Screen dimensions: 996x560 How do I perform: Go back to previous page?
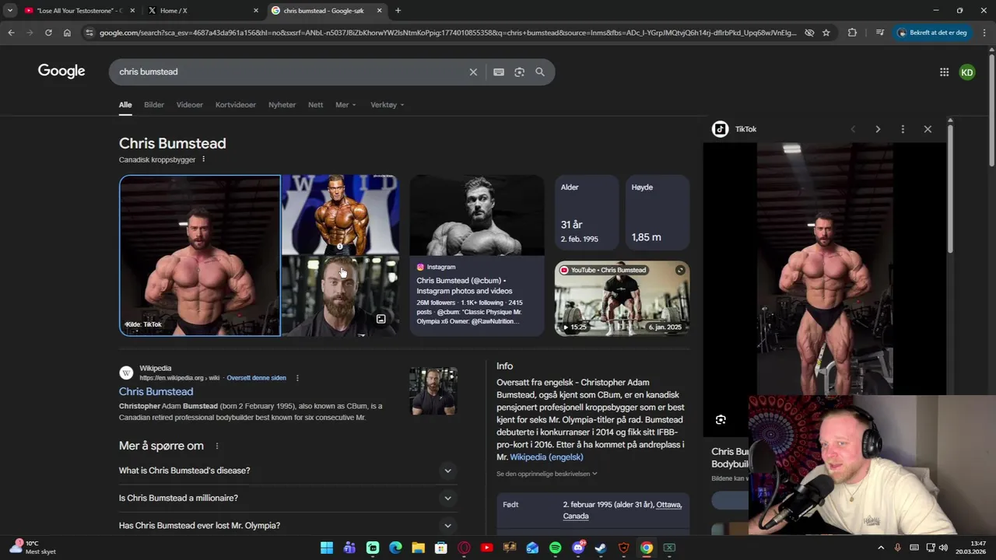point(11,33)
